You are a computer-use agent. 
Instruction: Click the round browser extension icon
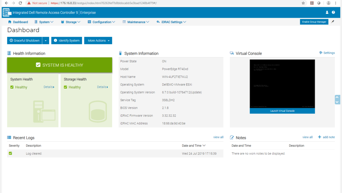(319, 3)
